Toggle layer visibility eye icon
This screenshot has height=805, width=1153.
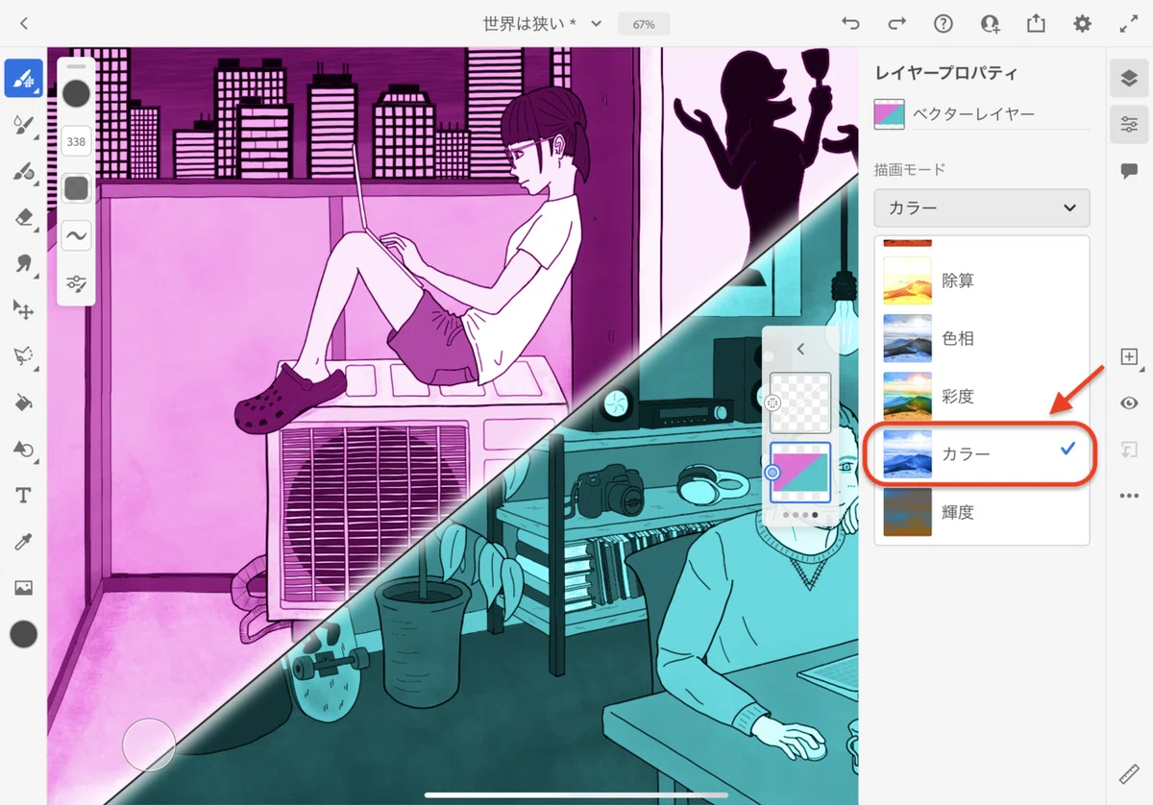pyautogui.click(x=1129, y=403)
